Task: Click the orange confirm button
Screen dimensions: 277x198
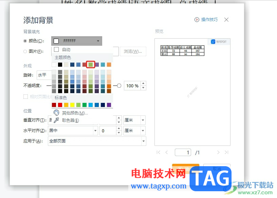Action: point(186,169)
